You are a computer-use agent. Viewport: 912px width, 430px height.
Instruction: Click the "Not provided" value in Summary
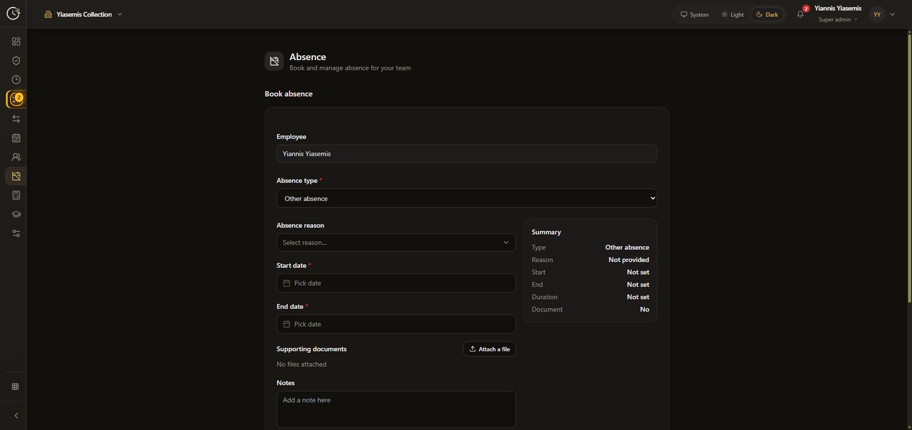[x=629, y=260]
